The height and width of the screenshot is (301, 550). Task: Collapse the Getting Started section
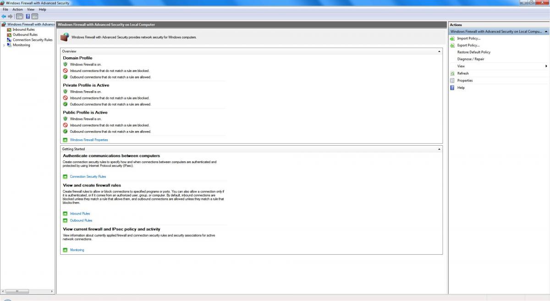coord(440,149)
